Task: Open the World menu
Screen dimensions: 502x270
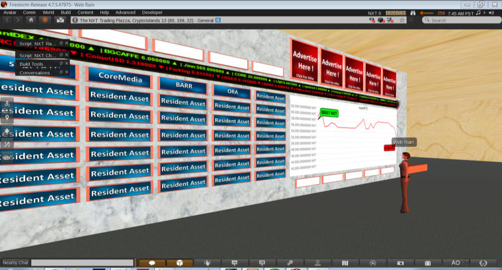Action: (x=48, y=13)
